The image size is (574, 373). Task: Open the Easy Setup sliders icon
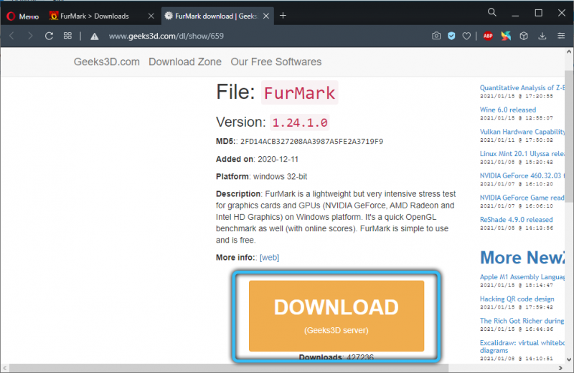pyautogui.click(x=561, y=36)
